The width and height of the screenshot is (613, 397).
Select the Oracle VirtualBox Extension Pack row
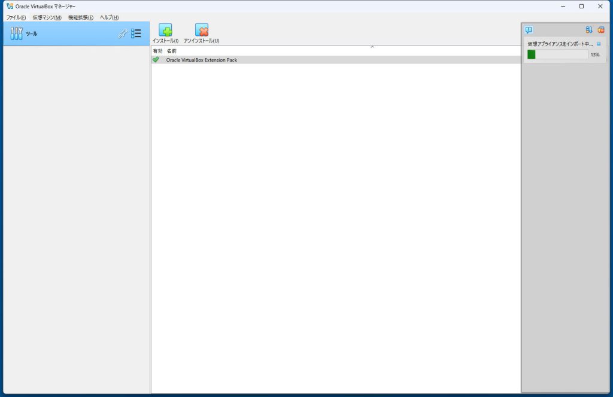pyautogui.click(x=336, y=60)
